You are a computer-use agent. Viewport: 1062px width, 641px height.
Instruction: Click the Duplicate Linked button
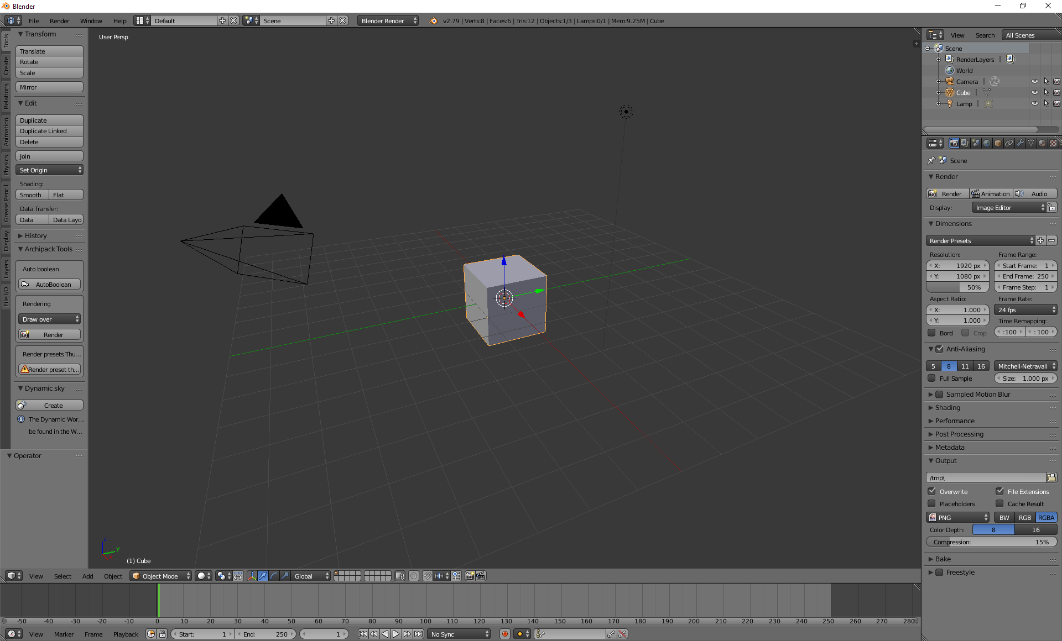[x=49, y=131]
